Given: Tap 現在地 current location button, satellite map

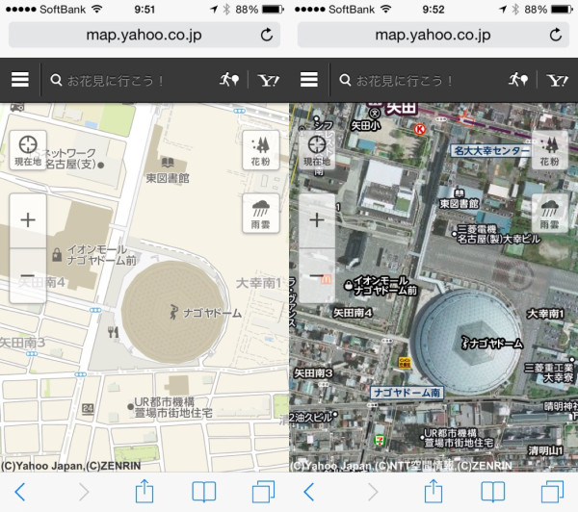Looking at the screenshot, I should 317,150.
